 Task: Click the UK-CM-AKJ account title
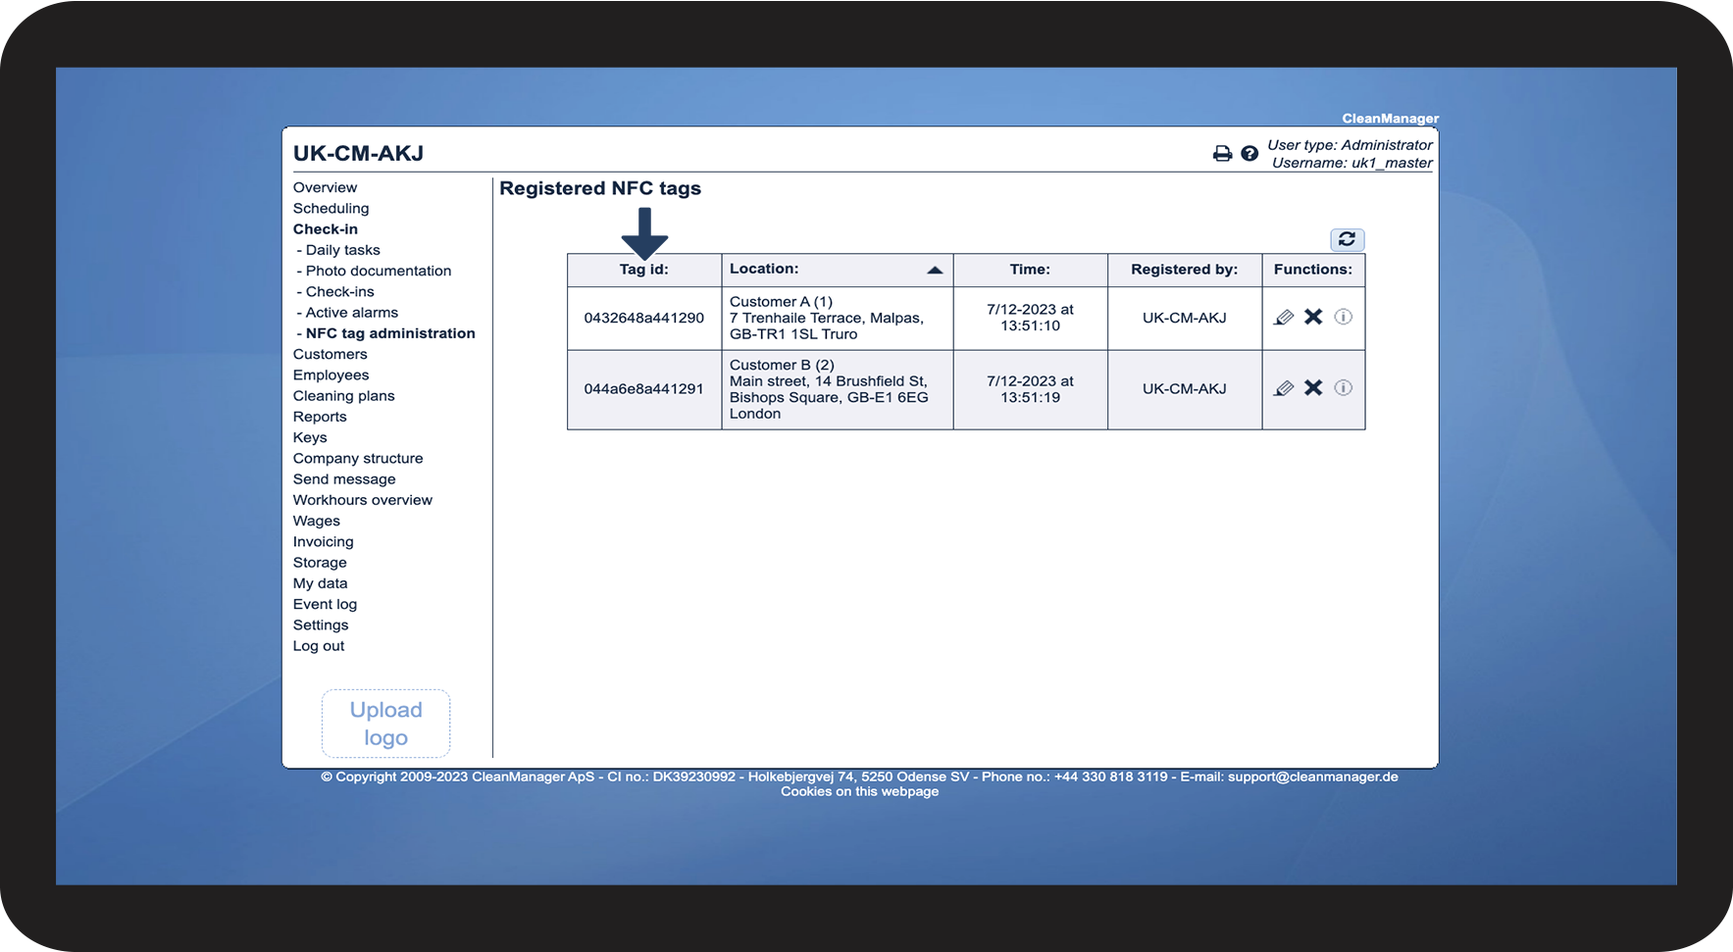(358, 153)
